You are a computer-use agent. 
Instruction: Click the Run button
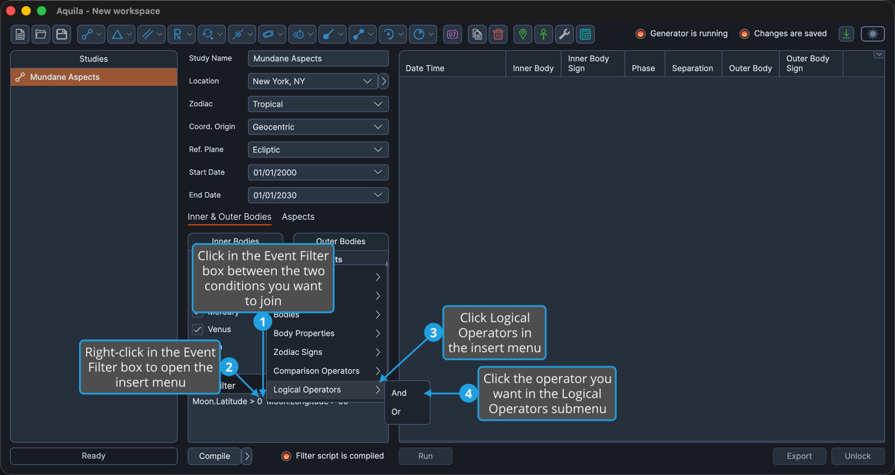pyautogui.click(x=426, y=456)
